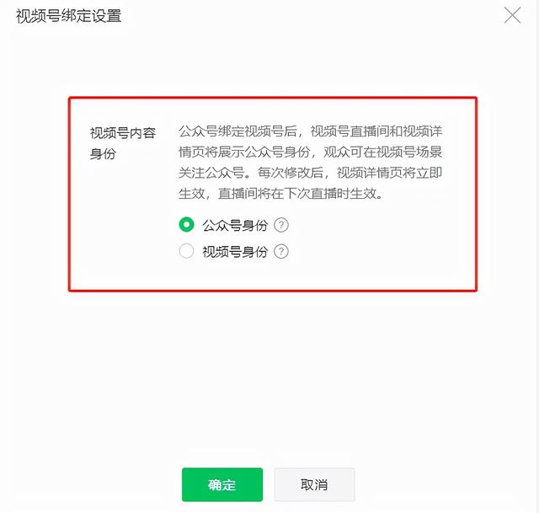Screen dimensions: 539x513
Task: Confirm settings with green 确定 button
Action: pos(222,484)
